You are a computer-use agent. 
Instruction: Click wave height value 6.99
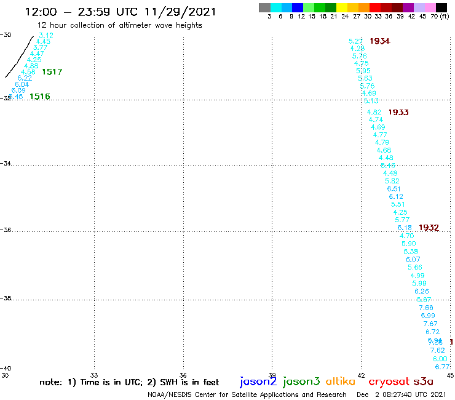428,316
